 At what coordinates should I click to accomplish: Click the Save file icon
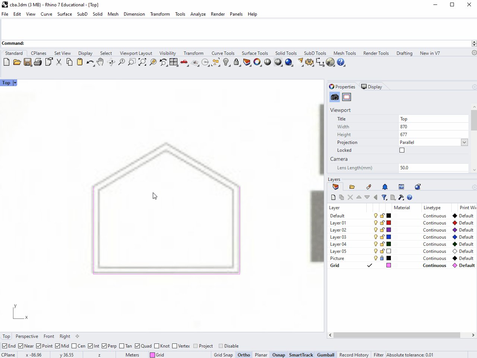coord(28,62)
